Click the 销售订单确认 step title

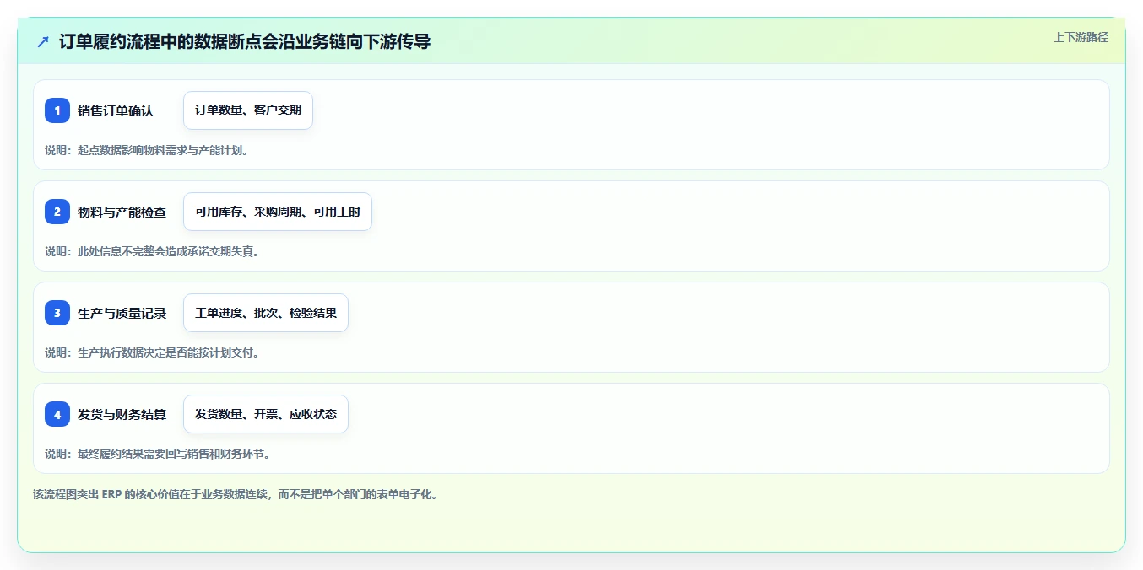(116, 110)
